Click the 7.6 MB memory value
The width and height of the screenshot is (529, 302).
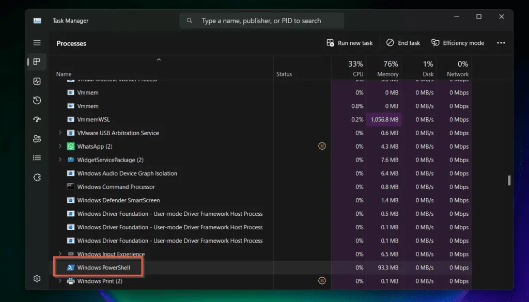[390, 160]
